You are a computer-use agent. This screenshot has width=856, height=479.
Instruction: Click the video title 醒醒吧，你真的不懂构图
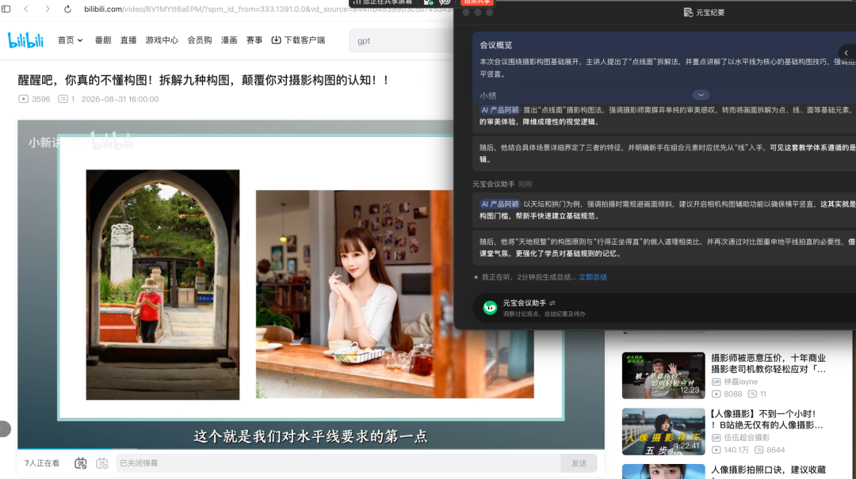click(x=204, y=80)
